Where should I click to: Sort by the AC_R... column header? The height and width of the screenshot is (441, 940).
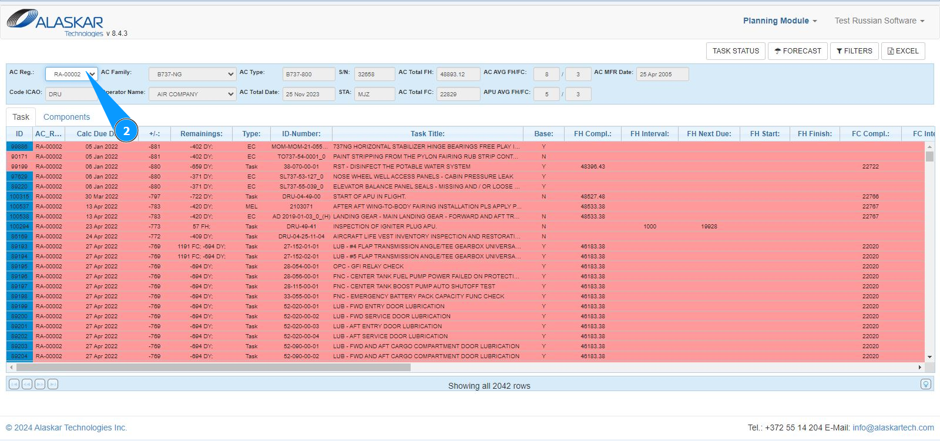48,134
